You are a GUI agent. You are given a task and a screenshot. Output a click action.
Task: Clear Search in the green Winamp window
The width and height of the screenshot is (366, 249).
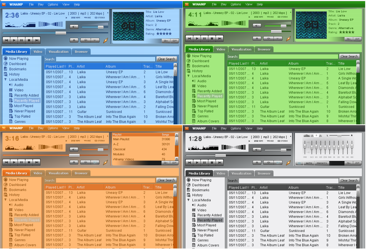point(349,56)
